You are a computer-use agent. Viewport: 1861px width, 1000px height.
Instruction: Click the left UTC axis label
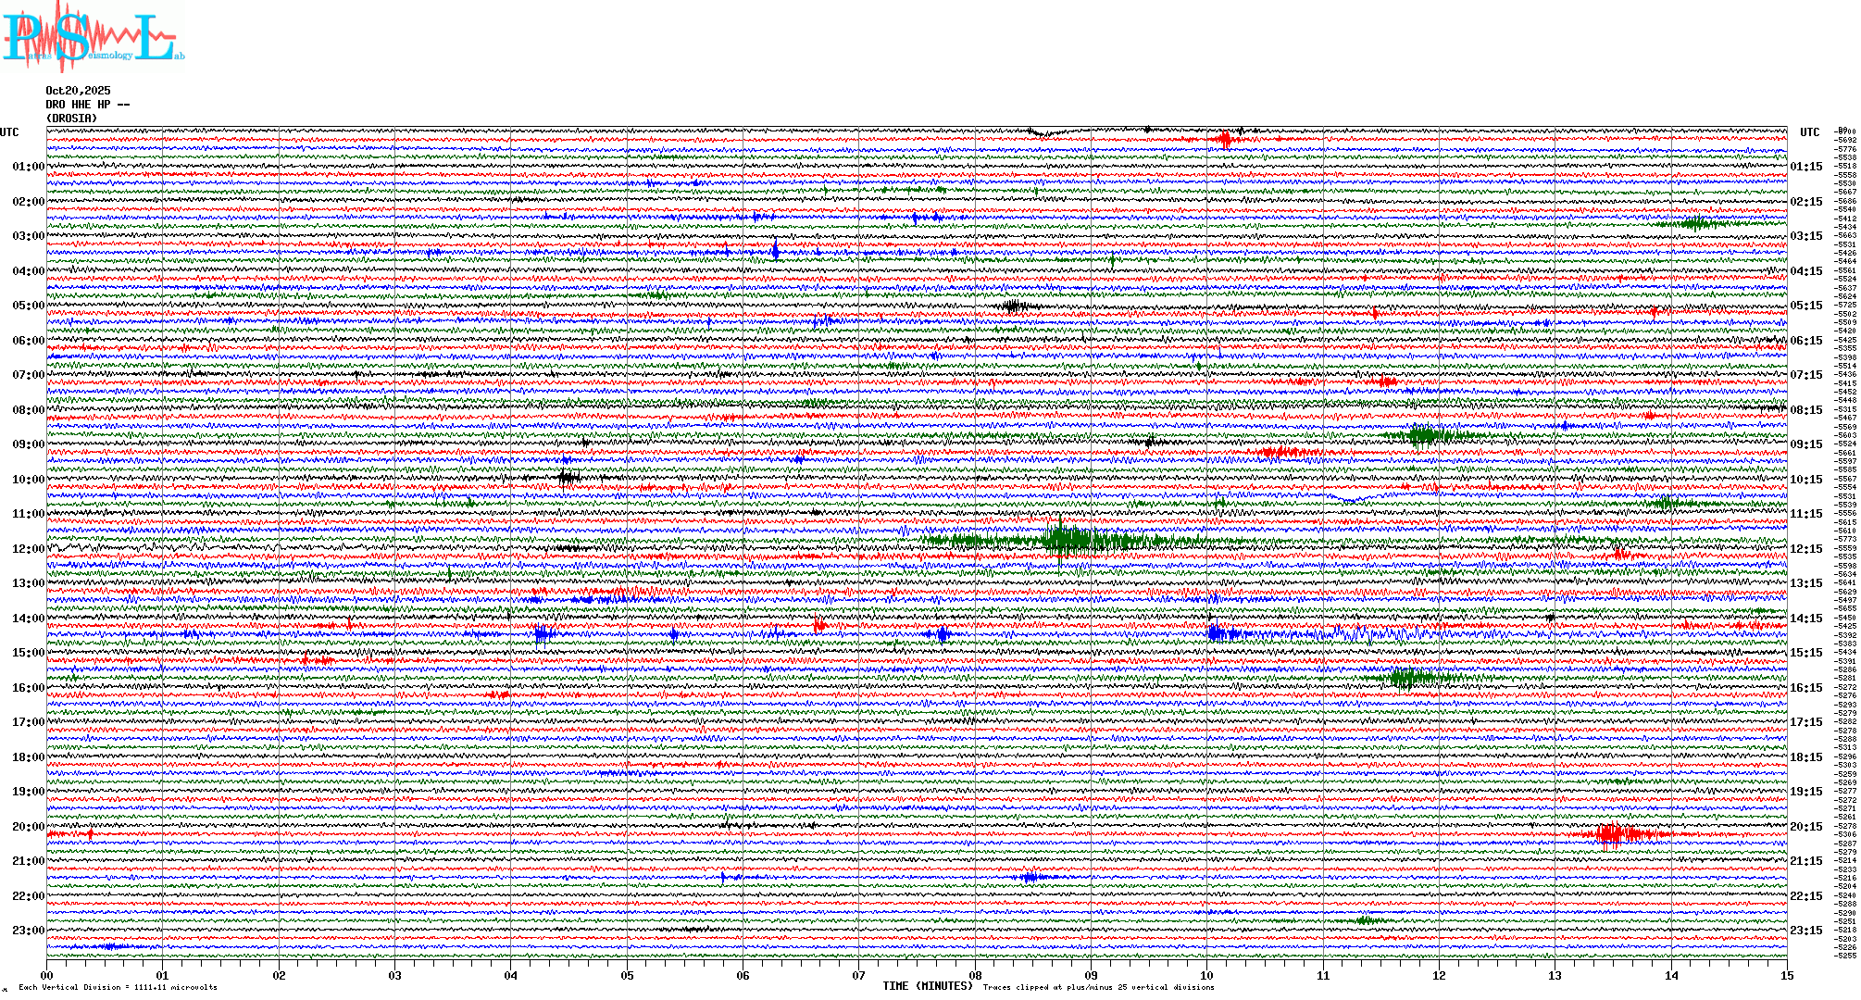[x=9, y=132]
